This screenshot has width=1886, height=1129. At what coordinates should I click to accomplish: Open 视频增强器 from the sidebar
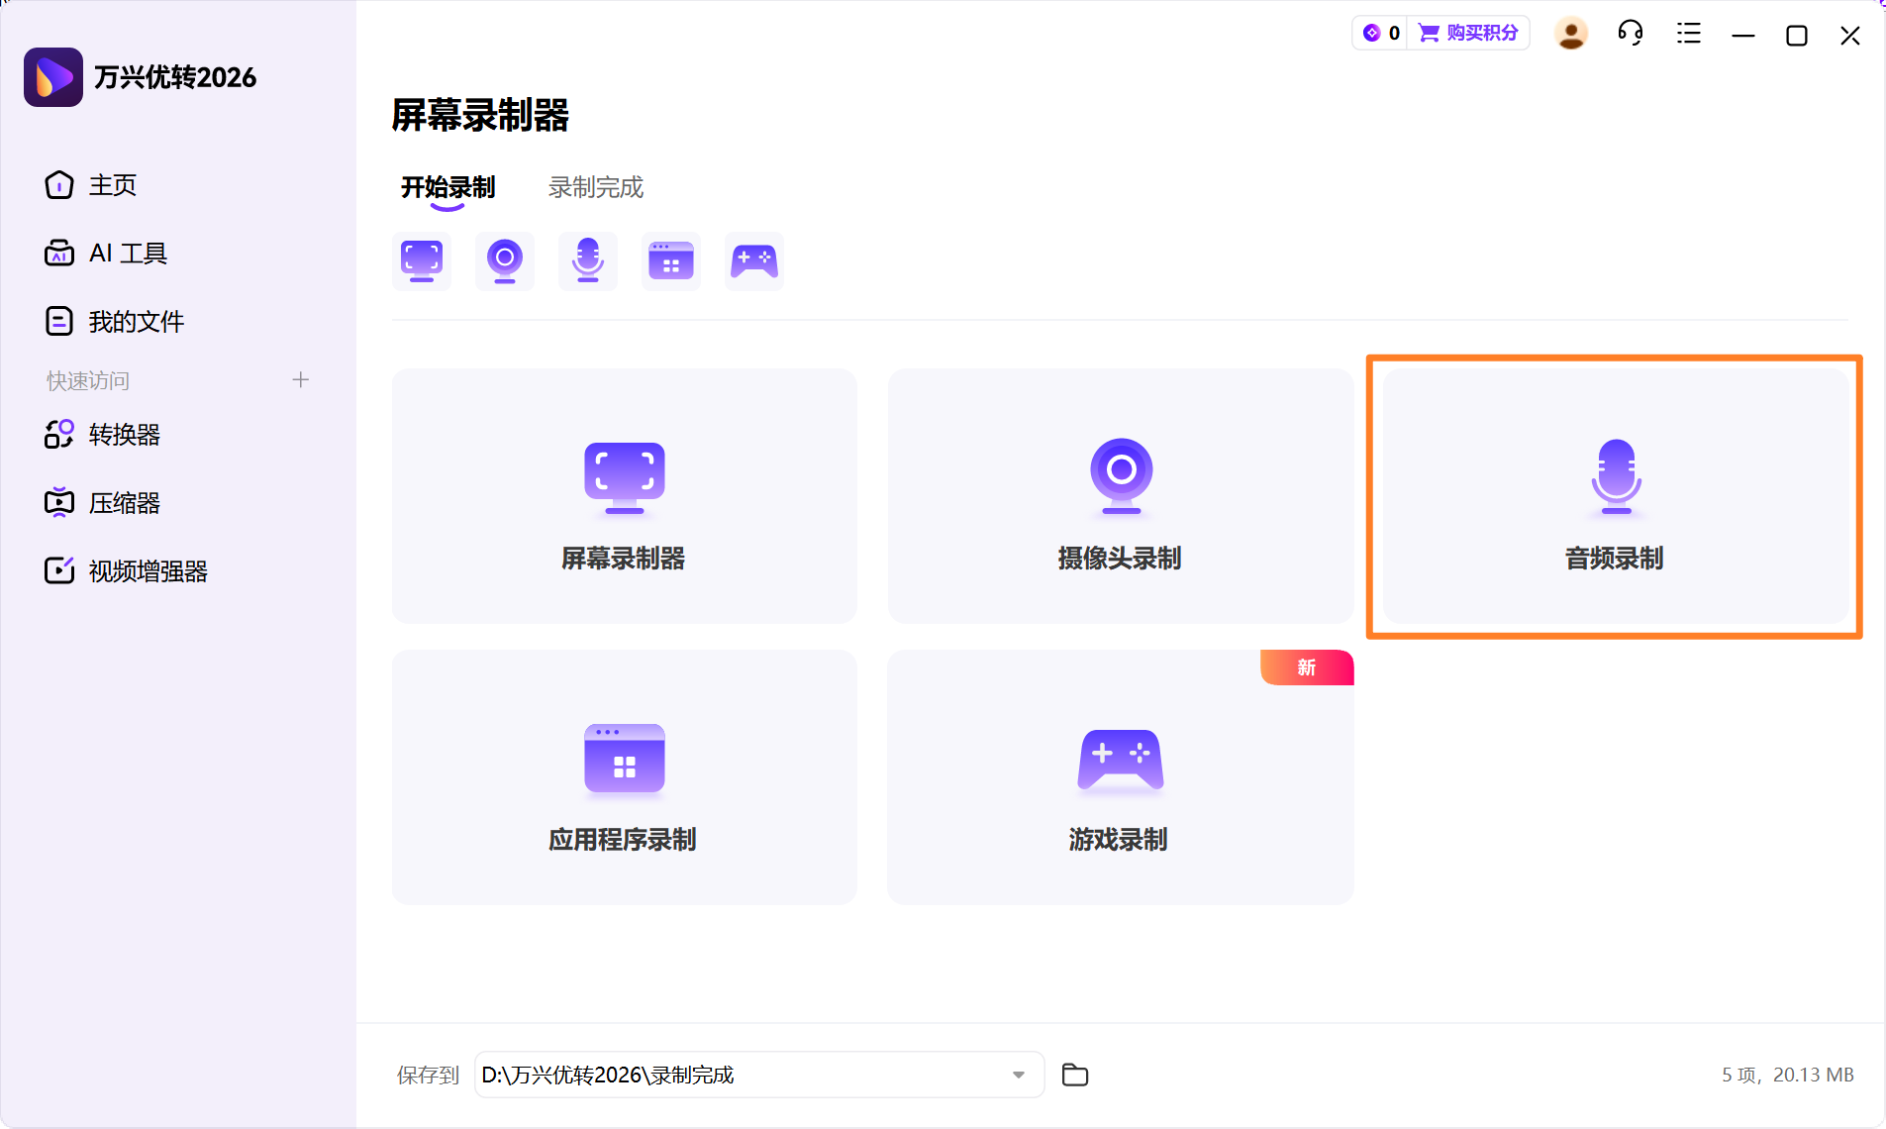[x=147, y=570]
